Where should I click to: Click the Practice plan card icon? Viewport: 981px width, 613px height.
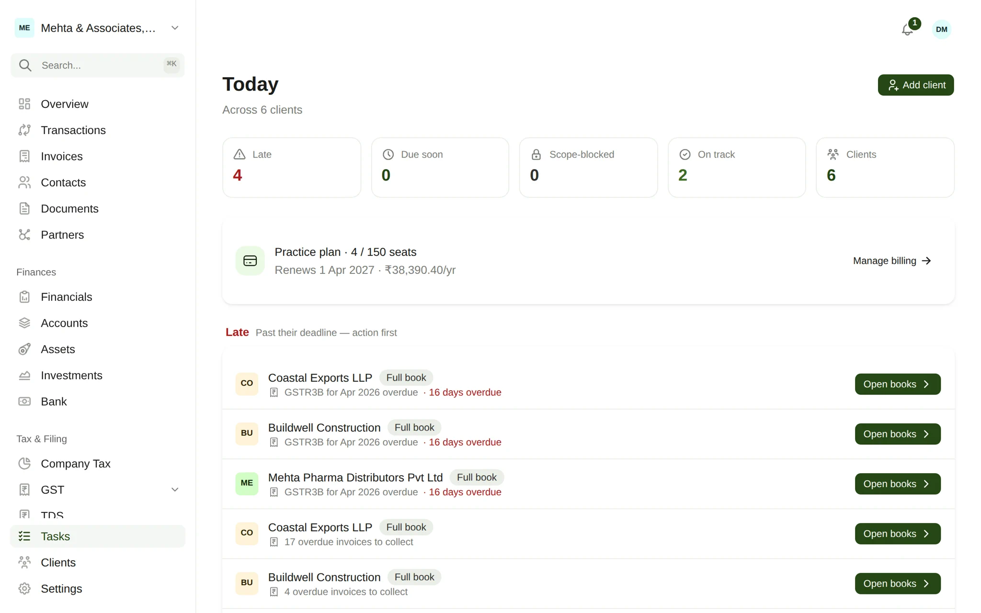(250, 261)
